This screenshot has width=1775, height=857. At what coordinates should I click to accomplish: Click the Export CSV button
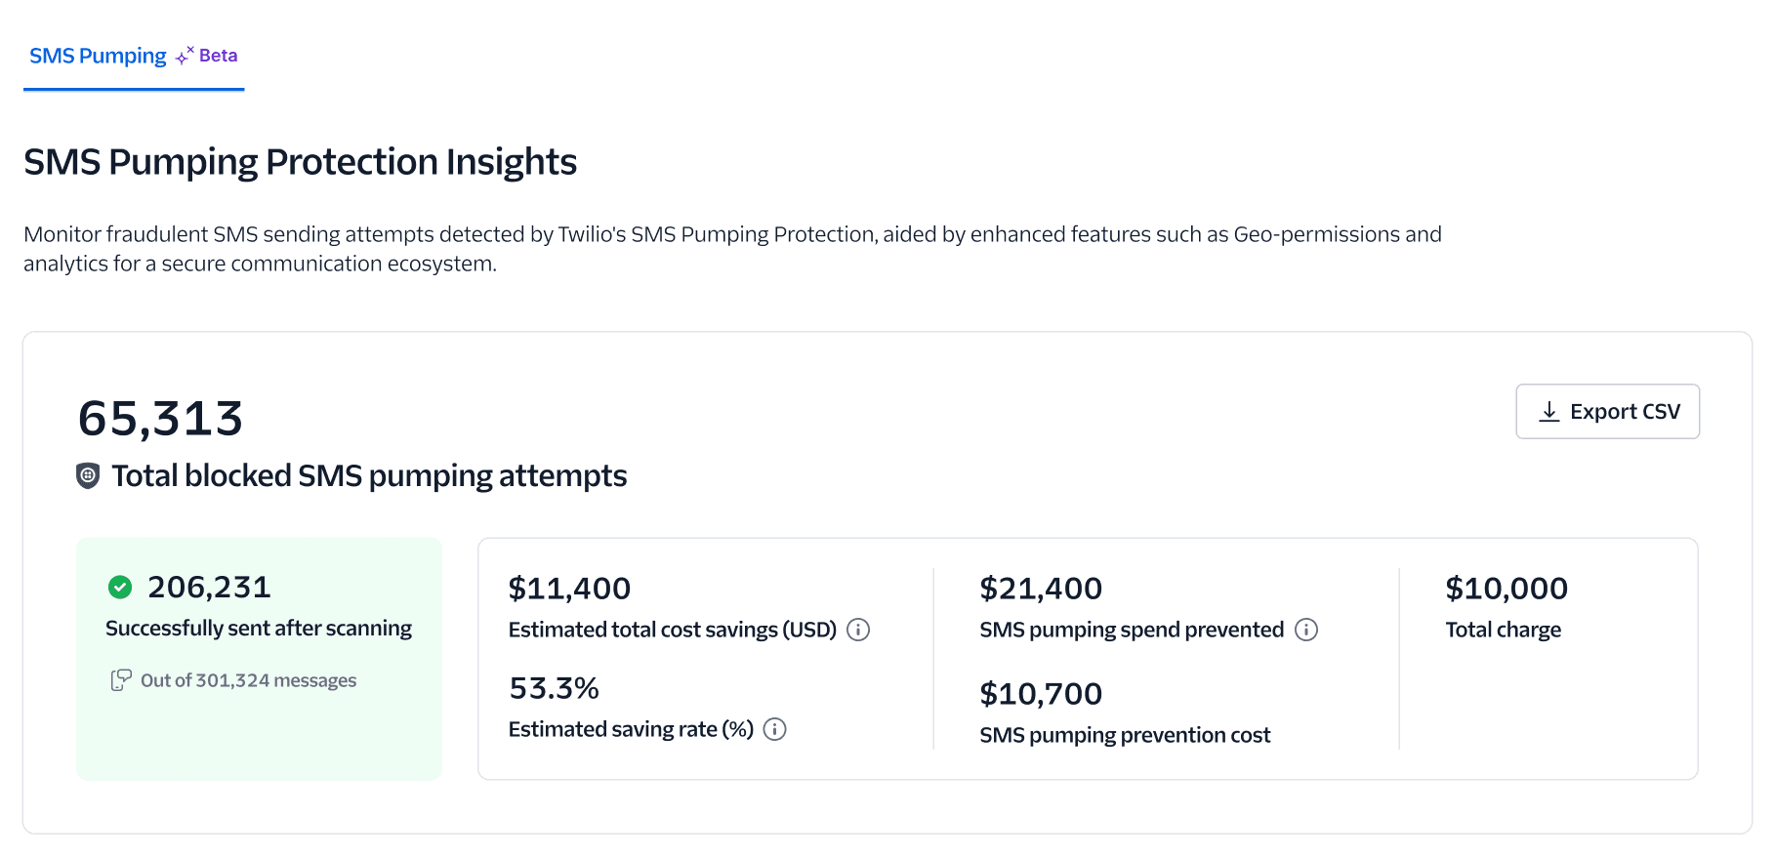click(x=1607, y=412)
